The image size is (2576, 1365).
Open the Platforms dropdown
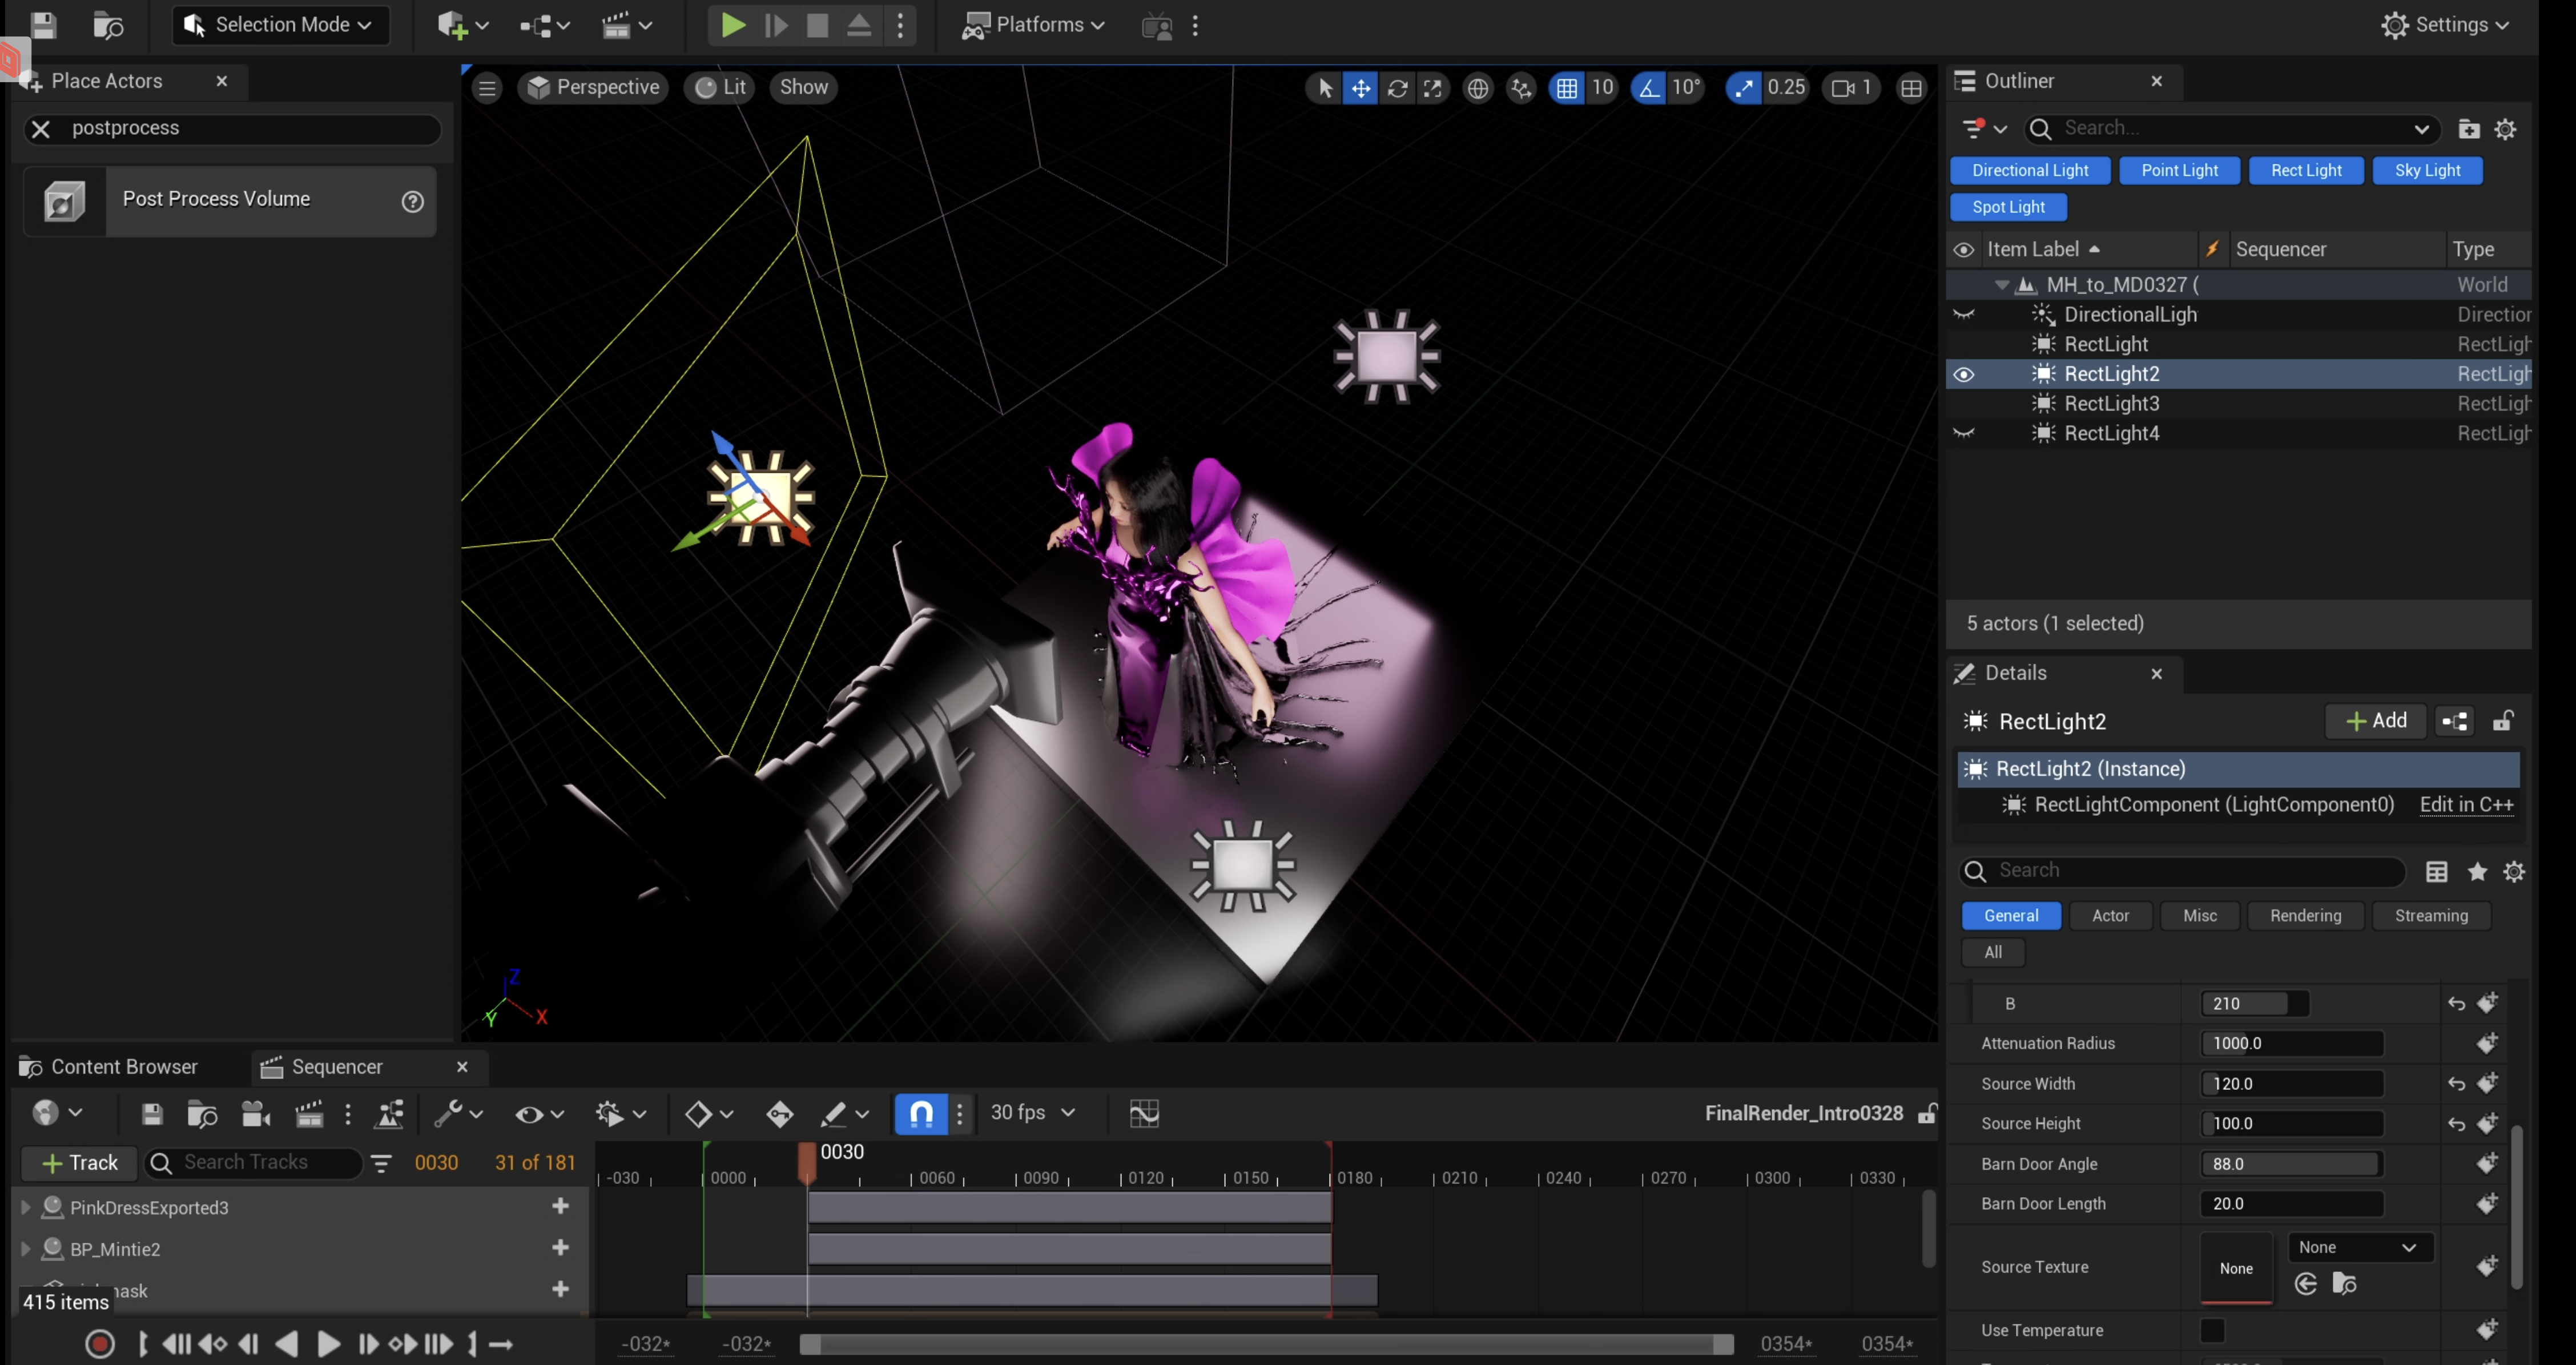point(1033,25)
